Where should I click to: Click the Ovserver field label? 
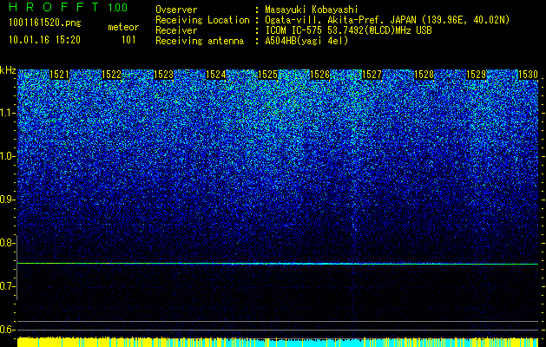(176, 10)
